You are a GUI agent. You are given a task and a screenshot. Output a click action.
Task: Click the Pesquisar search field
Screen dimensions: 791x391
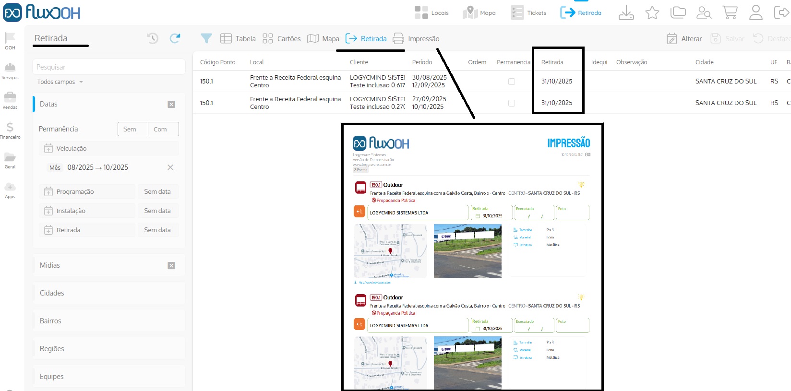click(108, 67)
